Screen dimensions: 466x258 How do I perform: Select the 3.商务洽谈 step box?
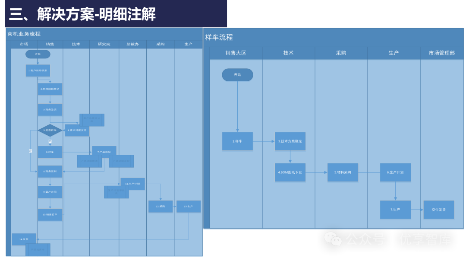50,109
